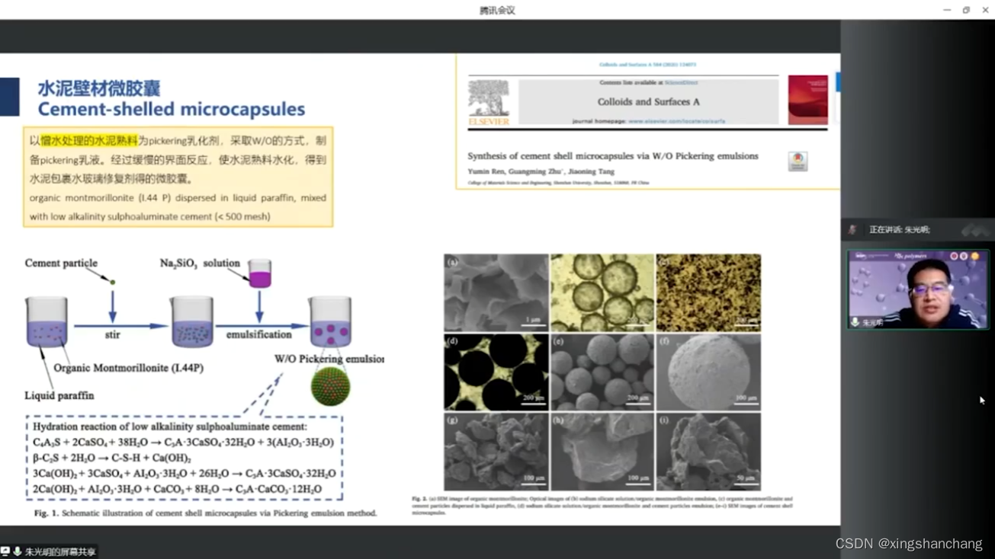Viewport: 995px width, 559px height.
Task: Click the speaker indicator icon left of 正在讲话
Action: 852,229
